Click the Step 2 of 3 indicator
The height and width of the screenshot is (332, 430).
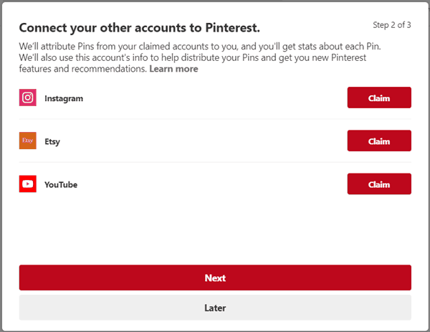[x=392, y=25]
